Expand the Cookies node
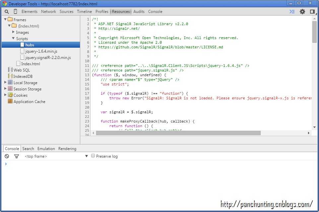This screenshot has height=212, width=319. tap(6, 95)
